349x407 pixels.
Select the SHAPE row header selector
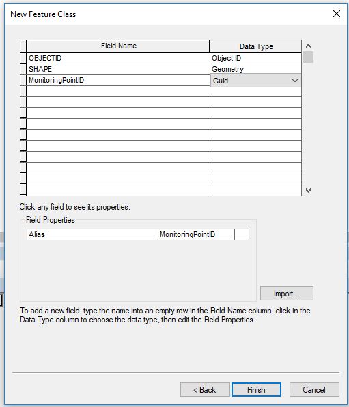tap(23, 69)
